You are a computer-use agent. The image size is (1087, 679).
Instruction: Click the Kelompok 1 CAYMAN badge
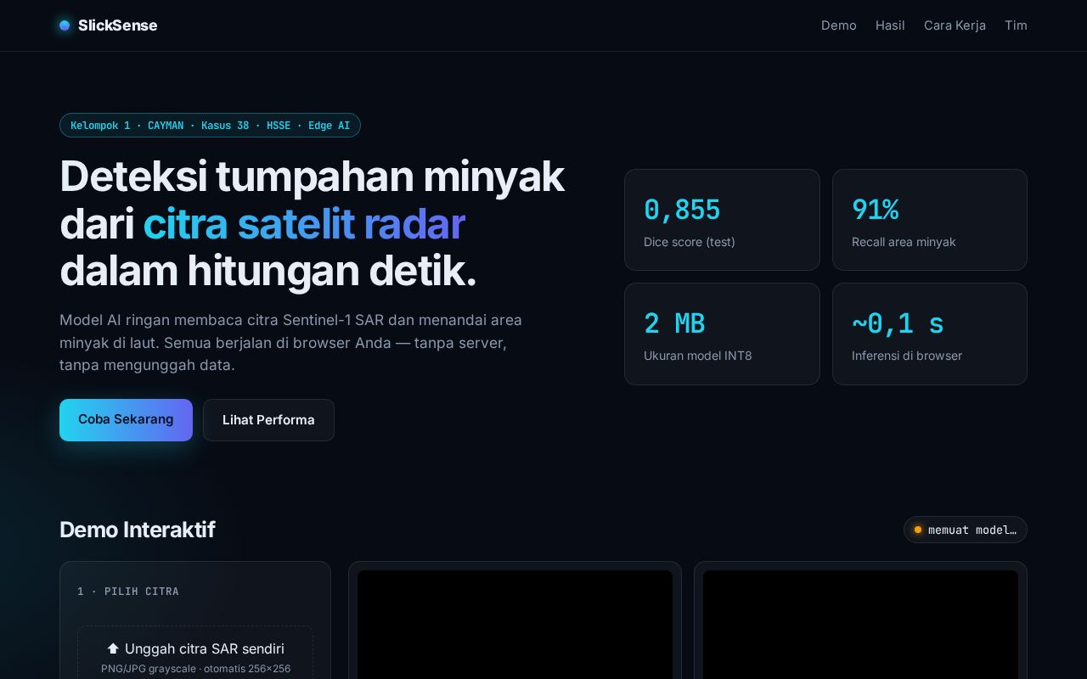click(210, 126)
